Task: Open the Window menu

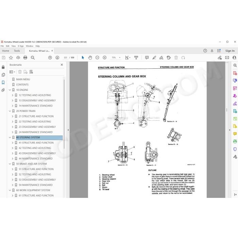Action: [30, 46]
